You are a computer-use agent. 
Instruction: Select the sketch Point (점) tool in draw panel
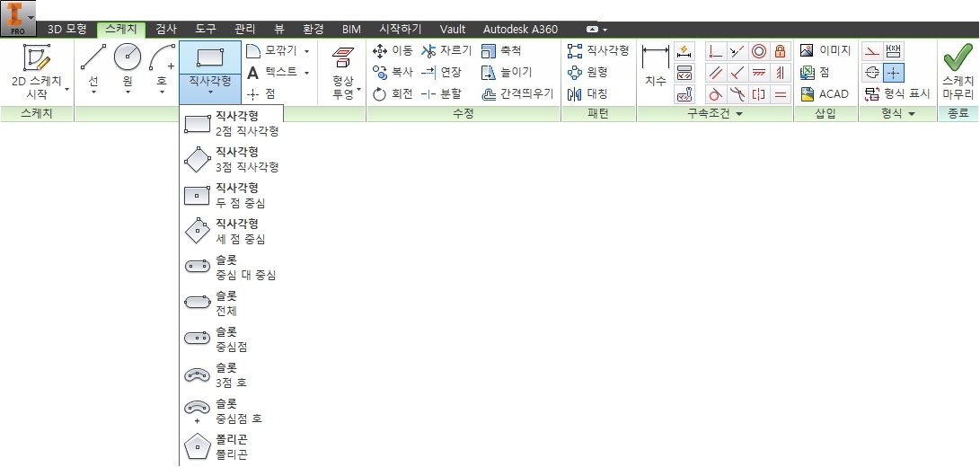click(x=261, y=94)
